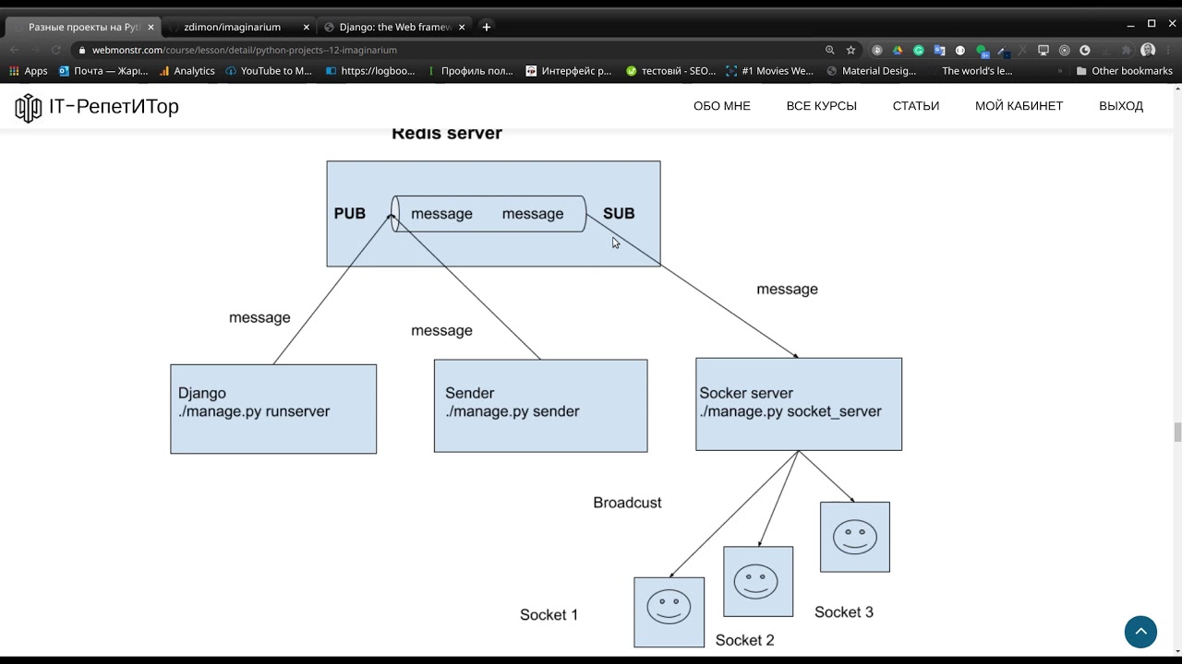Click the ВЫХОД logout link
Viewport: 1182px width, 664px height.
pyautogui.click(x=1121, y=106)
